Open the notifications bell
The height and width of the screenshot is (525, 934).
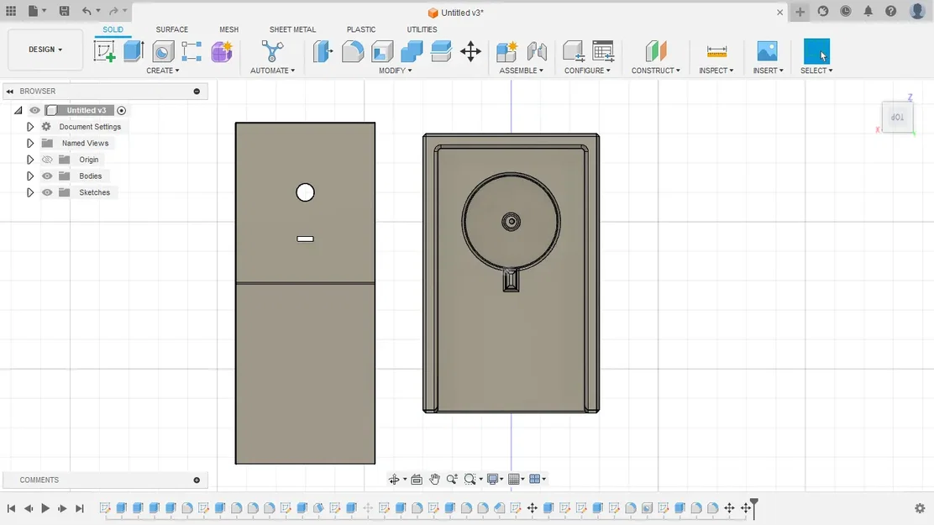[x=868, y=11]
